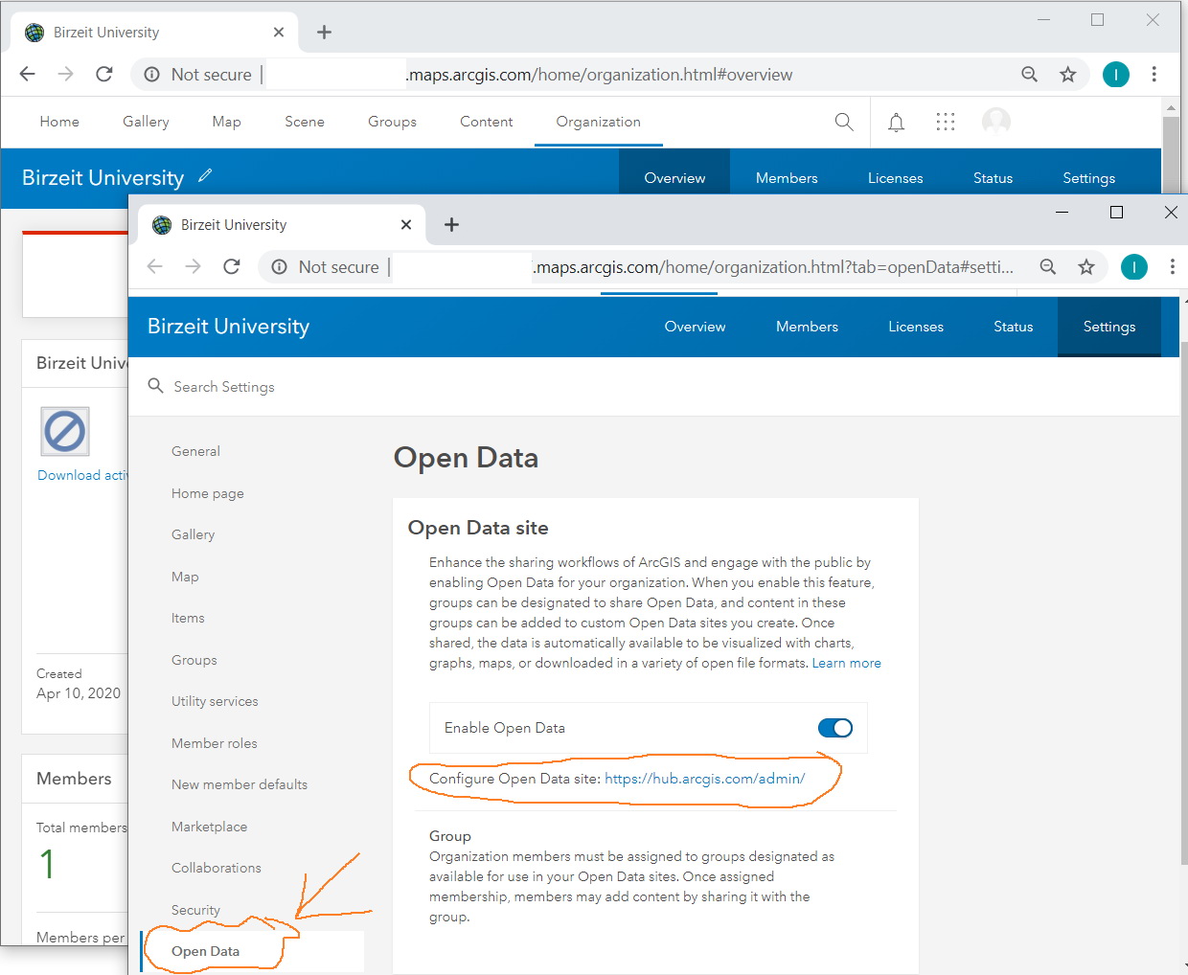Open the Chrome menu dots in the front window
1188x975 pixels.
[x=1172, y=267]
